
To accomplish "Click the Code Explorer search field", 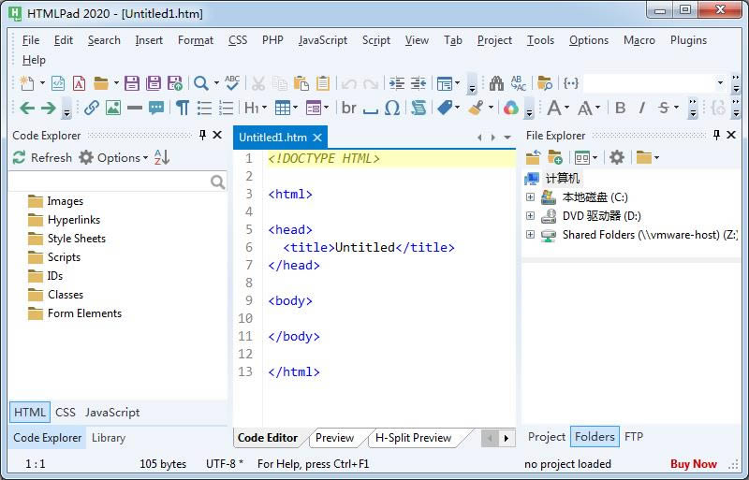I will (x=117, y=182).
